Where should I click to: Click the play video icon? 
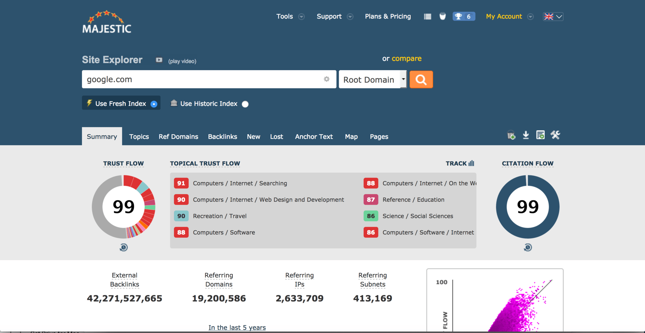click(x=159, y=60)
